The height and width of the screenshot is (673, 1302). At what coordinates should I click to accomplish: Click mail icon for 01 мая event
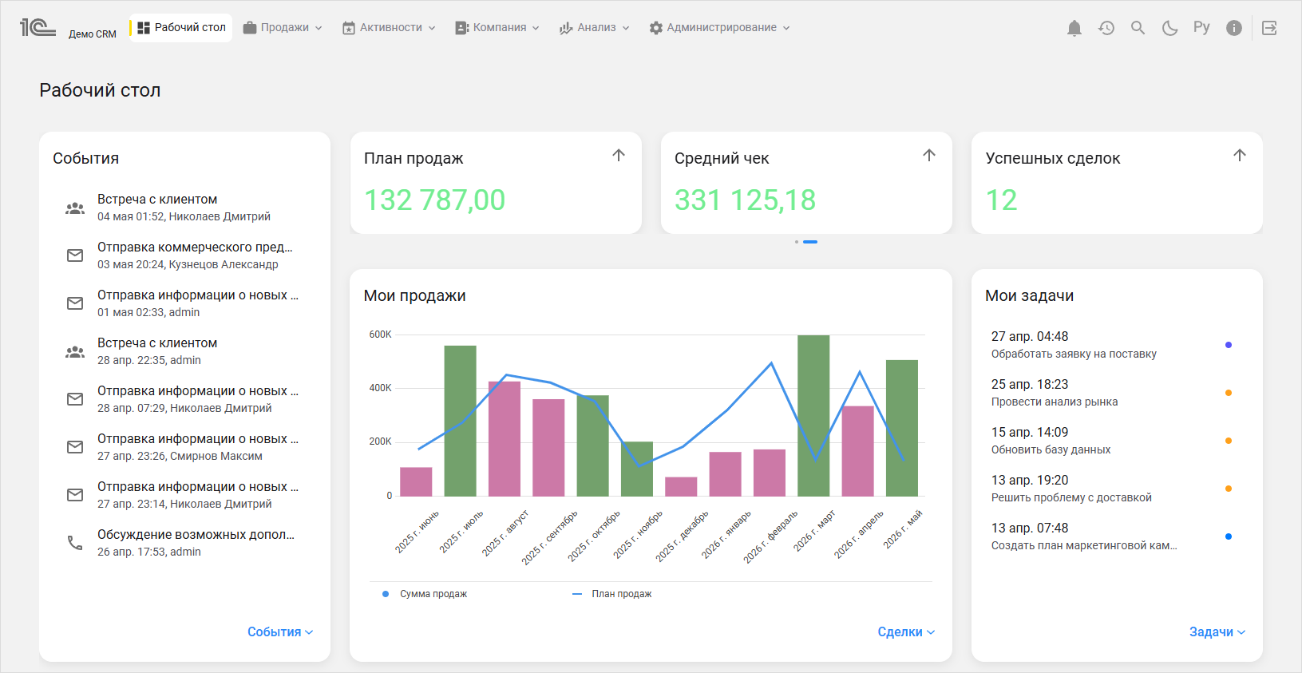75,303
